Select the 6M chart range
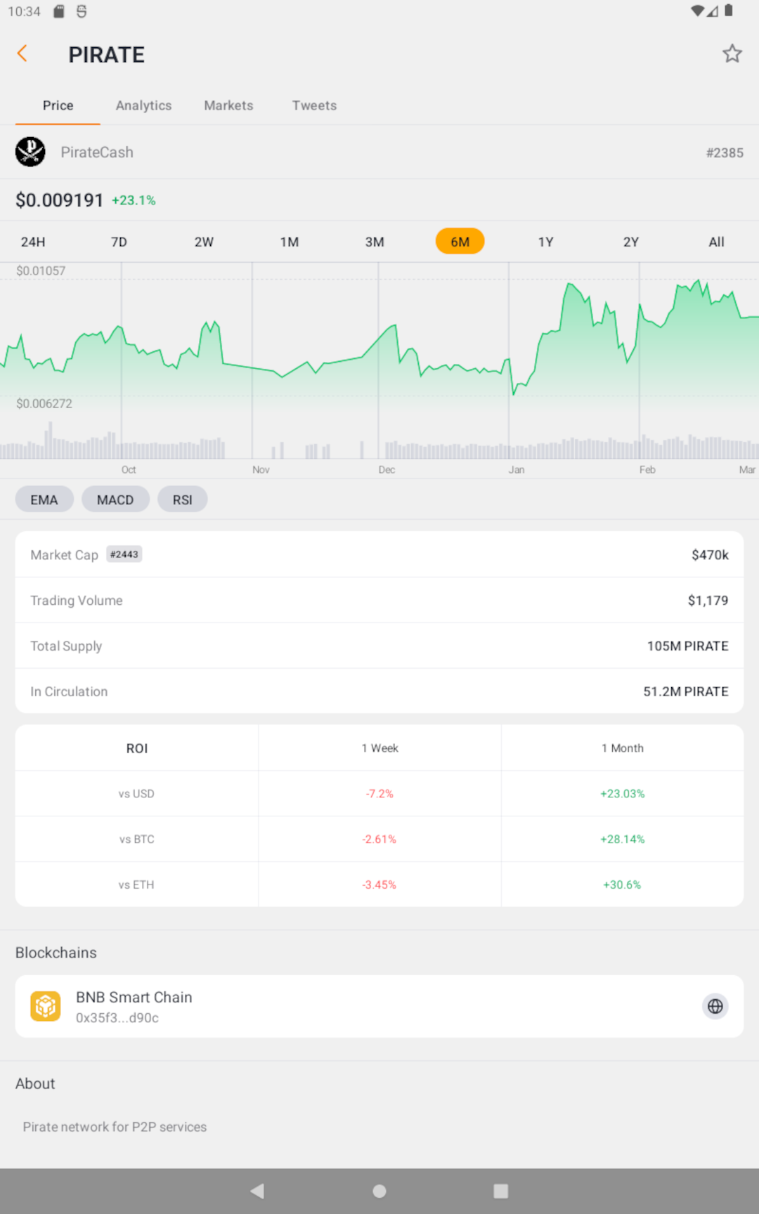Screen dimensions: 759x1214 pyautogui.click(x=460, y=242)
